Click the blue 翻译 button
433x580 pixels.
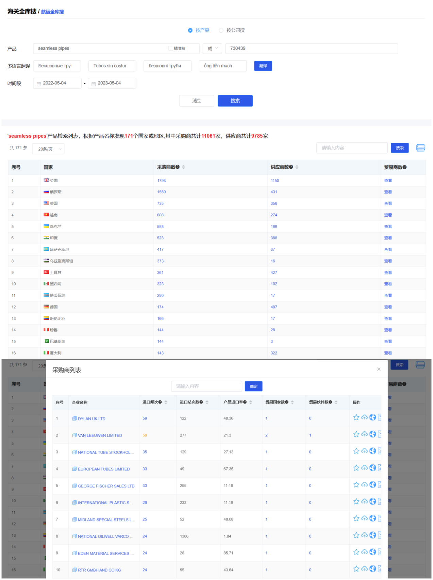[263, 66]
